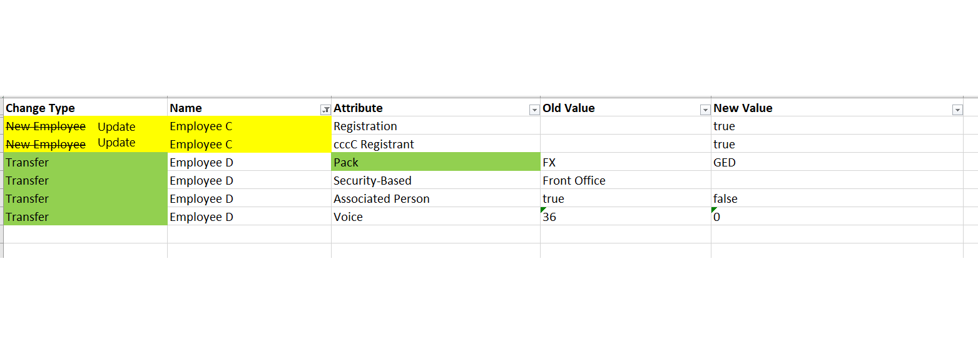Click the Security-Based attribute cell
The width and height of the screenshot is (978, 353).
click(436, 180)
